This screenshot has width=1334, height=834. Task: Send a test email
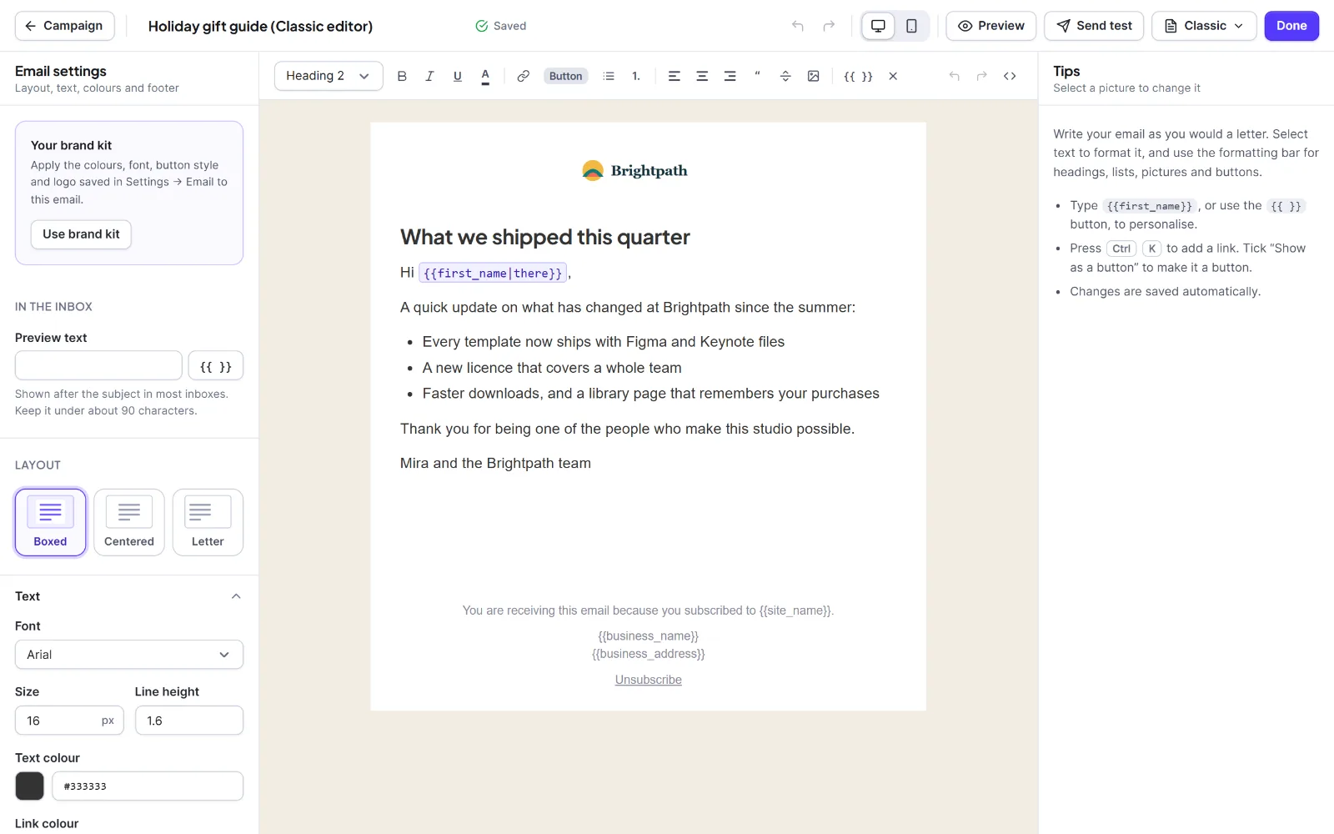[x=1094, y=26]
